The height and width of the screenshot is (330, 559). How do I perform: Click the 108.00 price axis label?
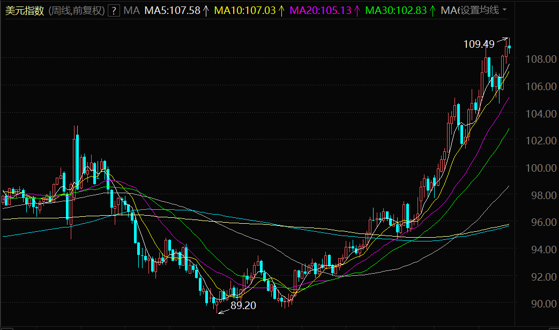pos(541,59)
